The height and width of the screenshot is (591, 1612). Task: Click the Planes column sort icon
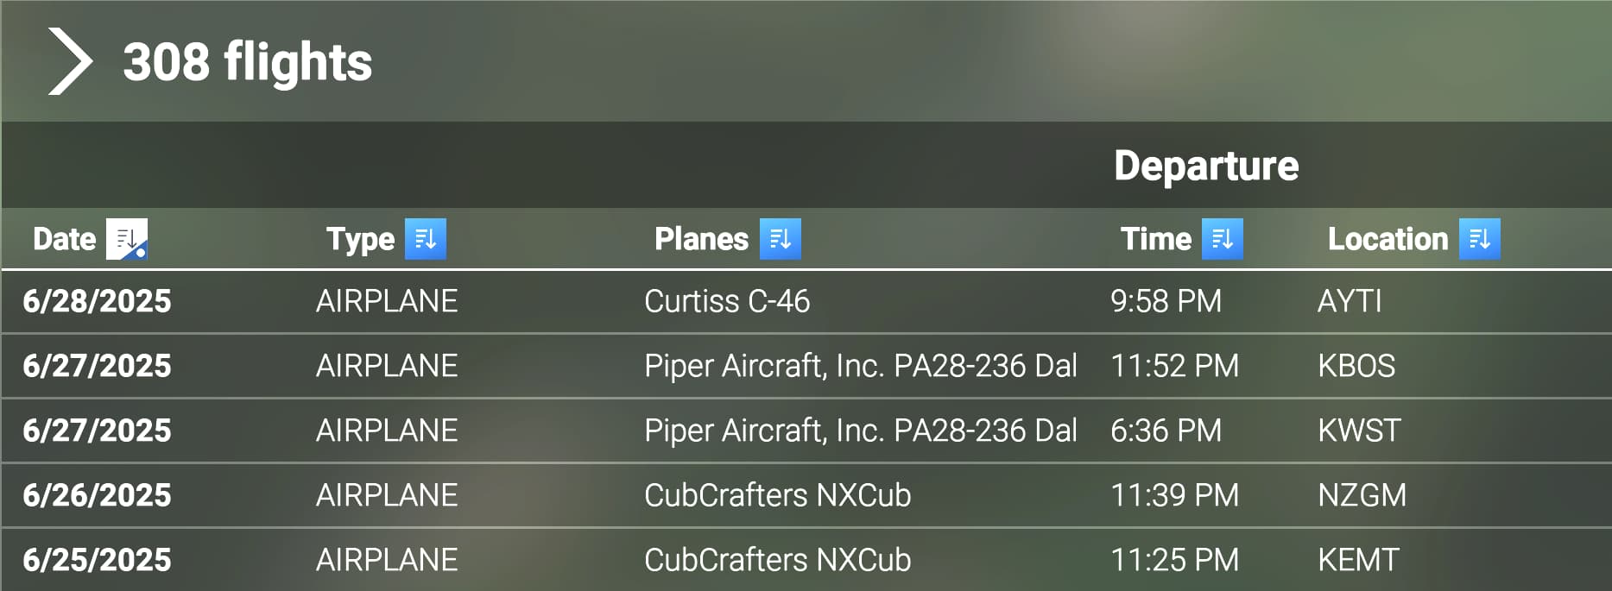point(781,239)
